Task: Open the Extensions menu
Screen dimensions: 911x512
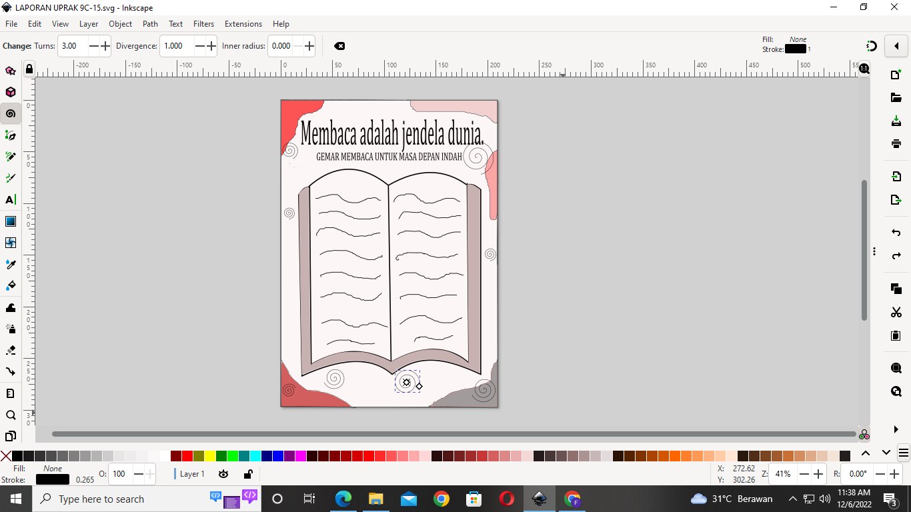Action: tap(243, 23)
